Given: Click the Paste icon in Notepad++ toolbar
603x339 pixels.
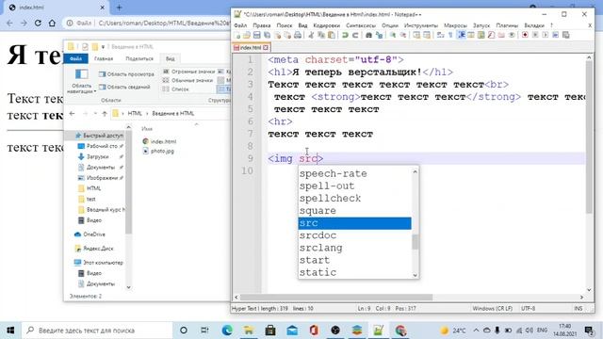Looking at the screenshot, I should click(x=331, y=35).
